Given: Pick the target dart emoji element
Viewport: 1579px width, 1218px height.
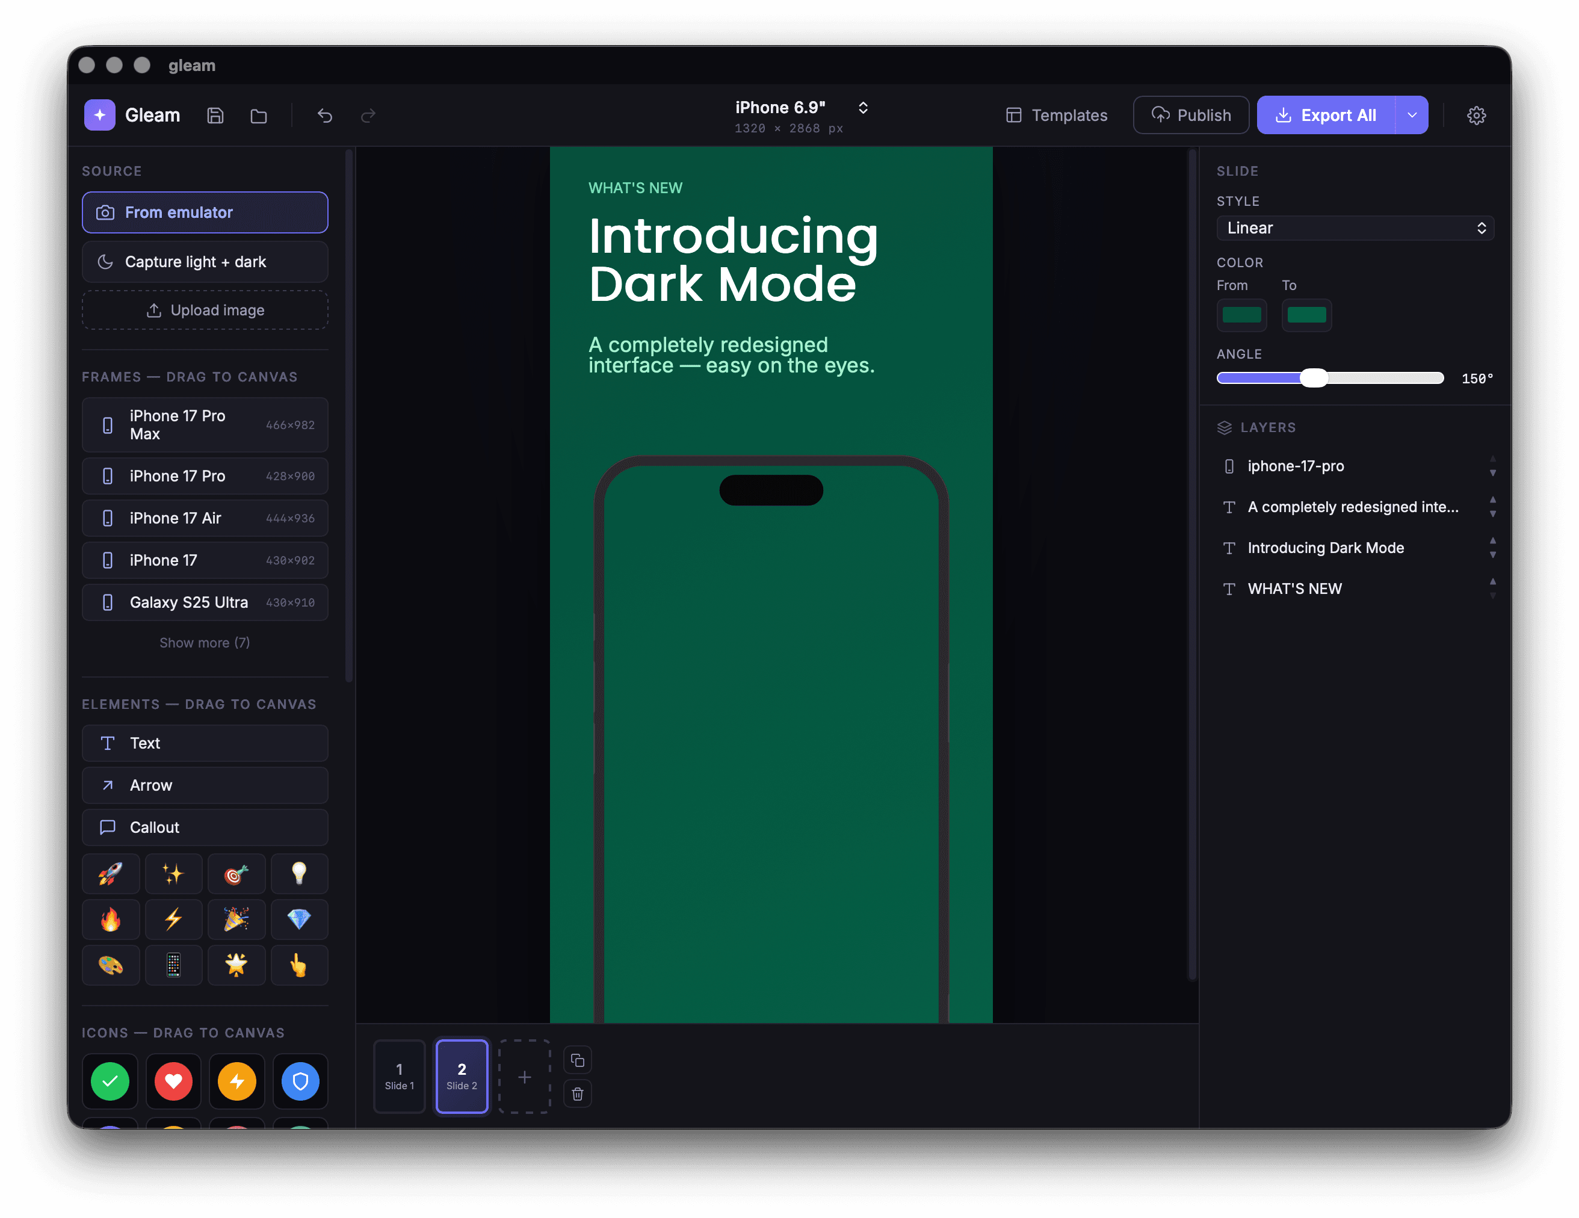Looking at the screenshot, I should [x=236, y=873].
